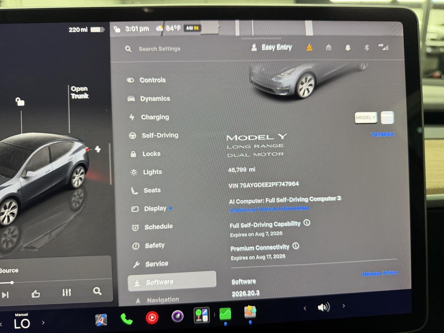444x333 pixels.
Task: Open the Easy Entry driver profile
Action: 272,47
